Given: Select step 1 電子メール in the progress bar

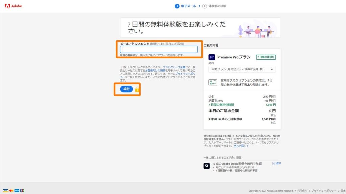Looking at the screenshot, I should (x=186, y=6).
